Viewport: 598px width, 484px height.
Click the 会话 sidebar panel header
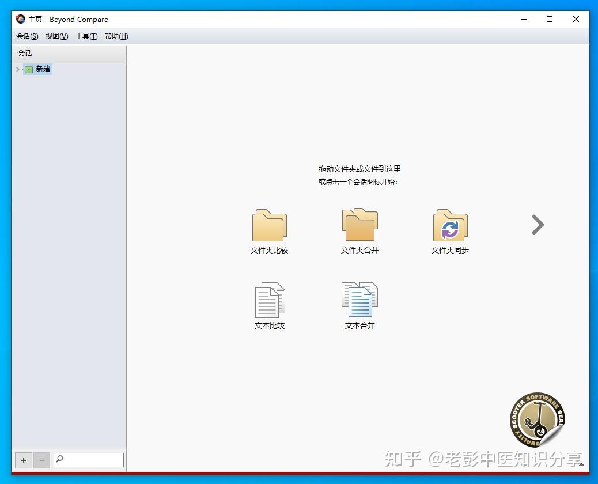tap(25, 52)
